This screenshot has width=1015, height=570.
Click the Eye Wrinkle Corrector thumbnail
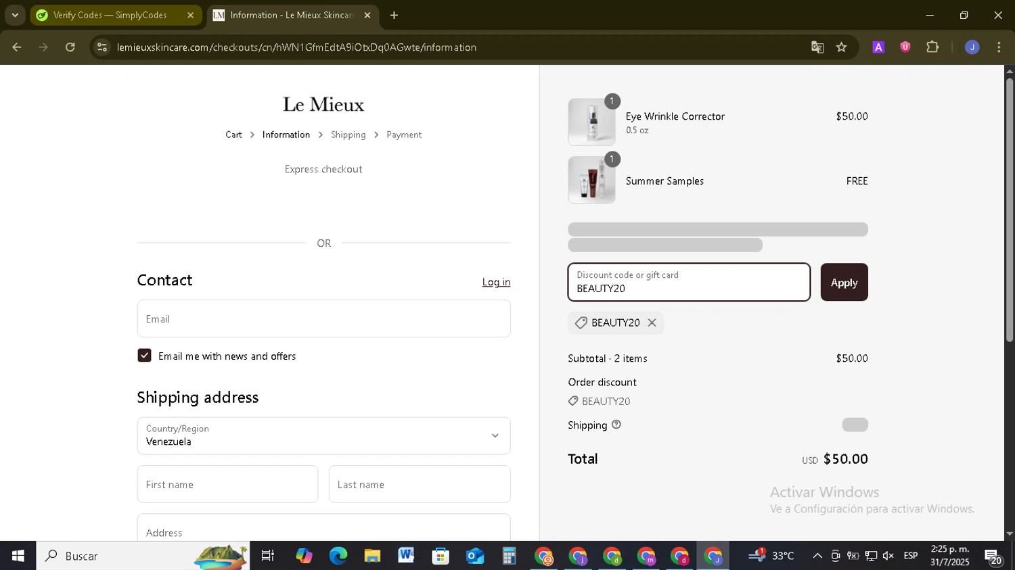tap(592, 122)
